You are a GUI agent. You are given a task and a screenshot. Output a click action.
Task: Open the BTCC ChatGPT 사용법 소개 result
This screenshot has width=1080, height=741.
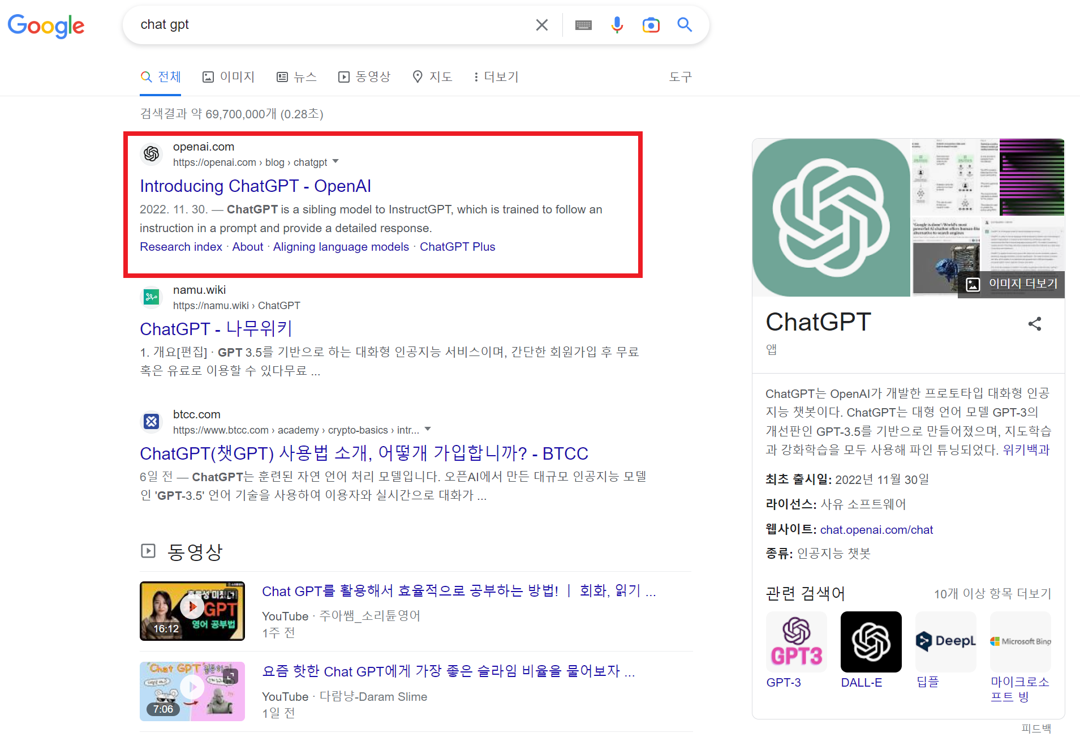(364, 453)
